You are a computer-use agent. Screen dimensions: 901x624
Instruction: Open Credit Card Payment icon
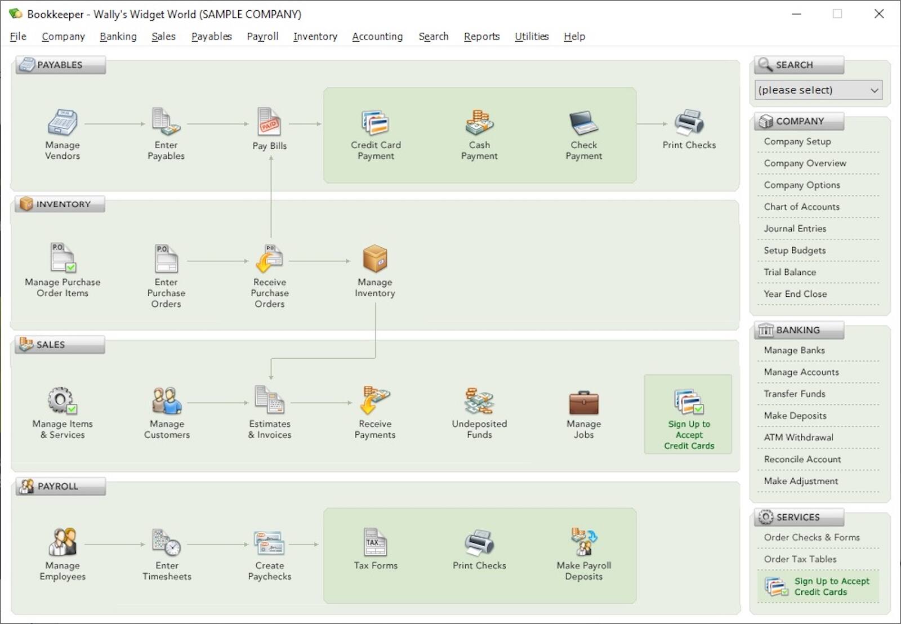(376, 123)
